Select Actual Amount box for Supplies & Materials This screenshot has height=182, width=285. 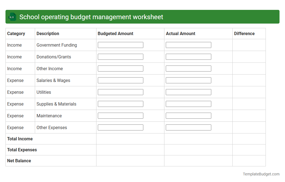tap(188, 104)
